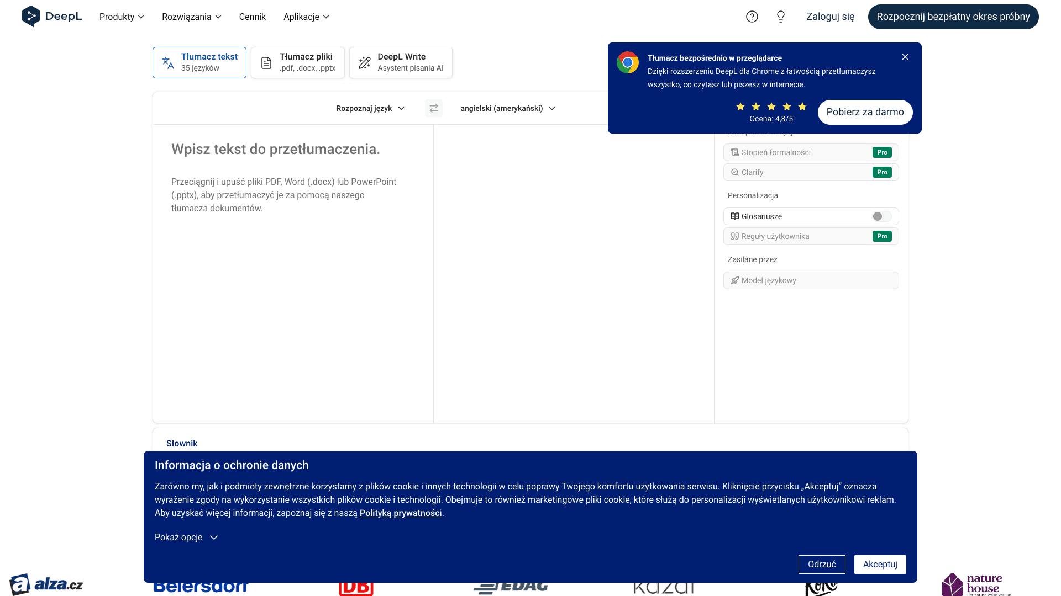Image resolution: width=1061 pixels, height=596 pixels.
Task: Open the Produkty menu
Action: pos(122,17)
